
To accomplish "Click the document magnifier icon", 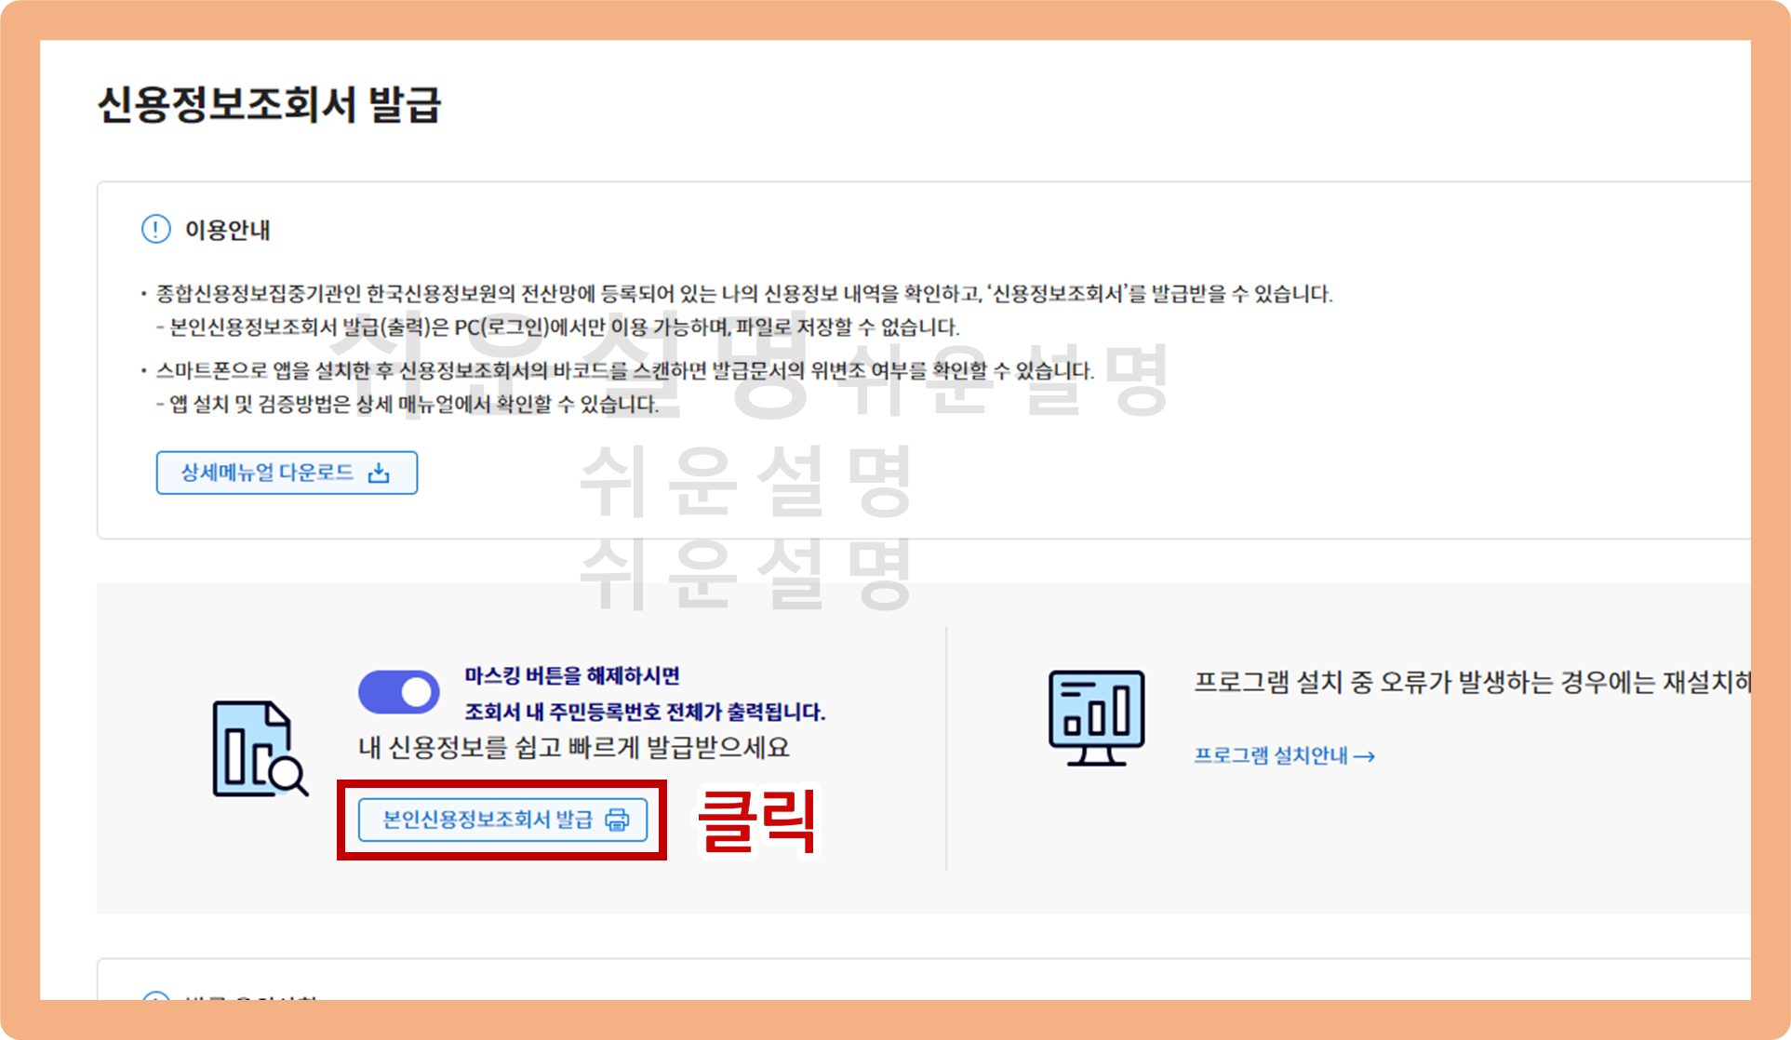I will 260,749.
